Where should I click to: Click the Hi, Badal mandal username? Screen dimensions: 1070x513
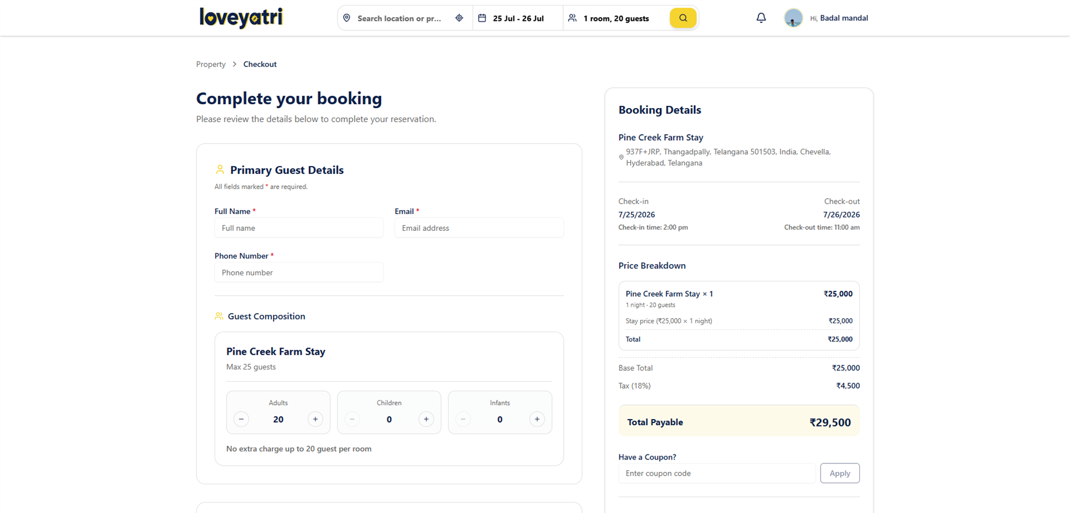tap(839, 18)
